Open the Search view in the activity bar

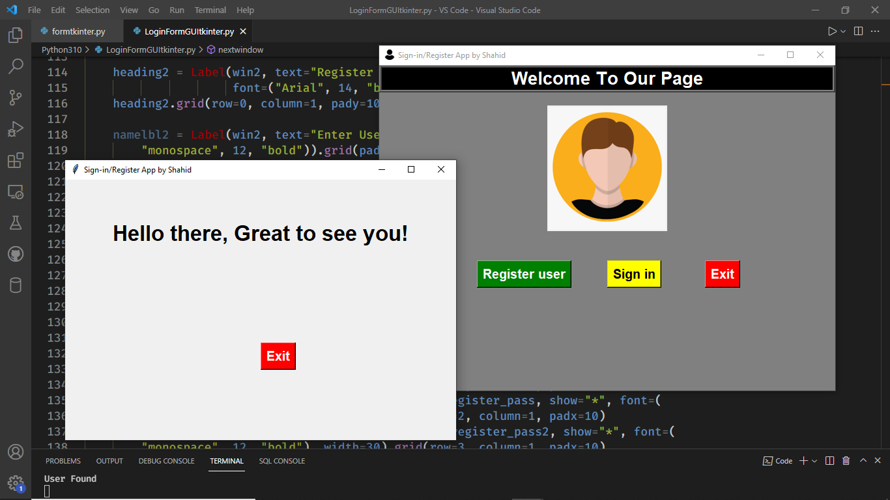click(x=16, y=66)
